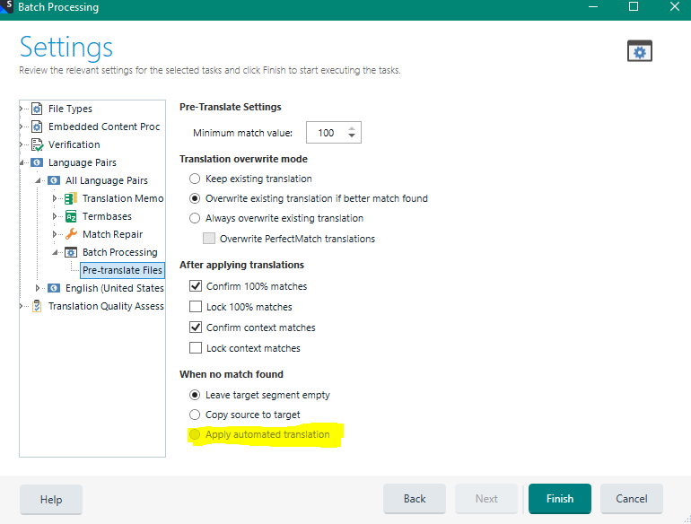Click the English (United States) language icon
The height and width of the screenshot is (524, 691).
pyautogui.click(x=54, y=288)
